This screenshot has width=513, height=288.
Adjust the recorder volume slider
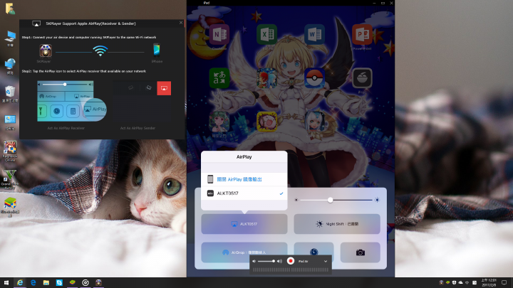tap(266, 261)
